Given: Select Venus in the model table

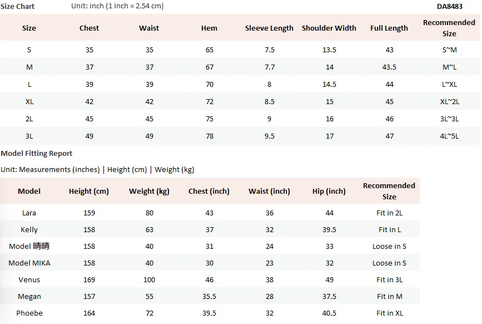Looking at the screenshot, I should pyautogui.click(x=29, y=279).
